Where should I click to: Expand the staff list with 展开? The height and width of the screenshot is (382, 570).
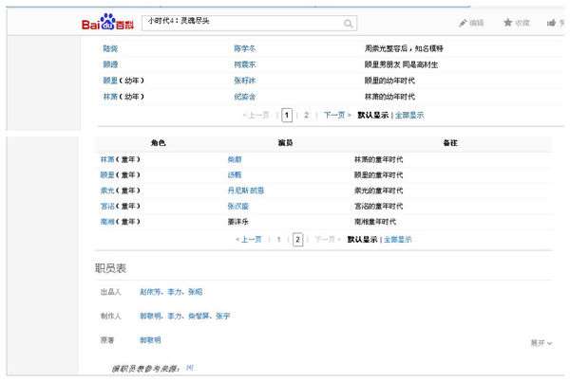541,343
